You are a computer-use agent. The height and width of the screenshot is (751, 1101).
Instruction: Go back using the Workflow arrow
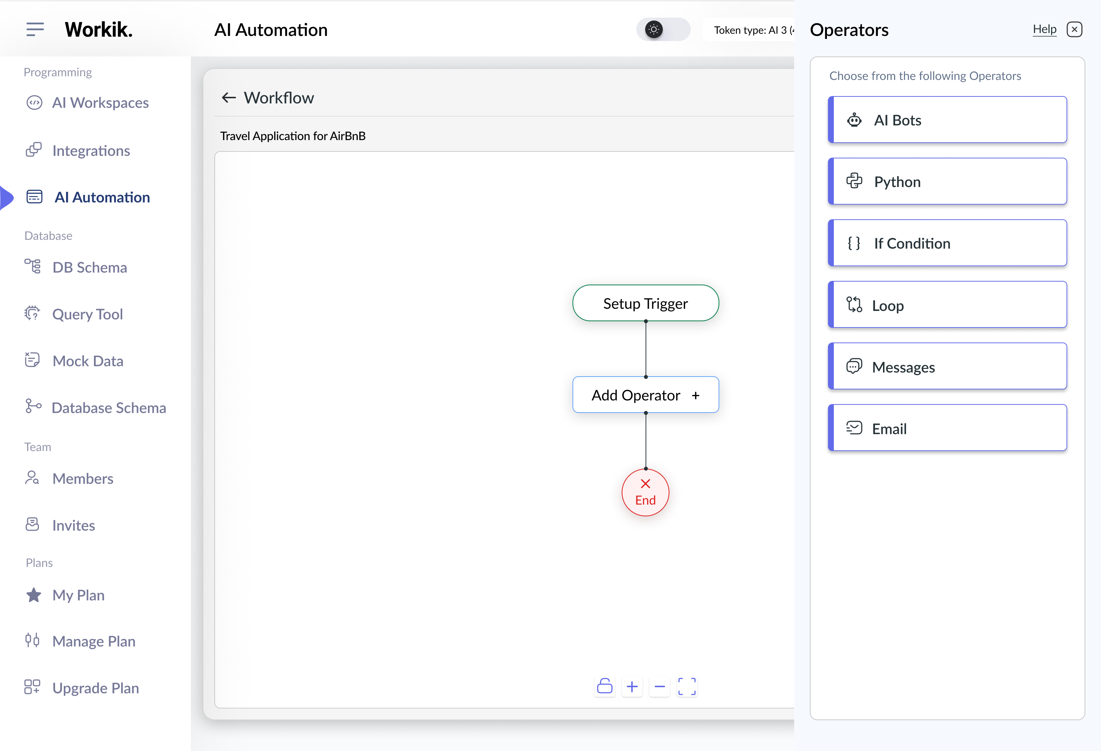[229, 98]
